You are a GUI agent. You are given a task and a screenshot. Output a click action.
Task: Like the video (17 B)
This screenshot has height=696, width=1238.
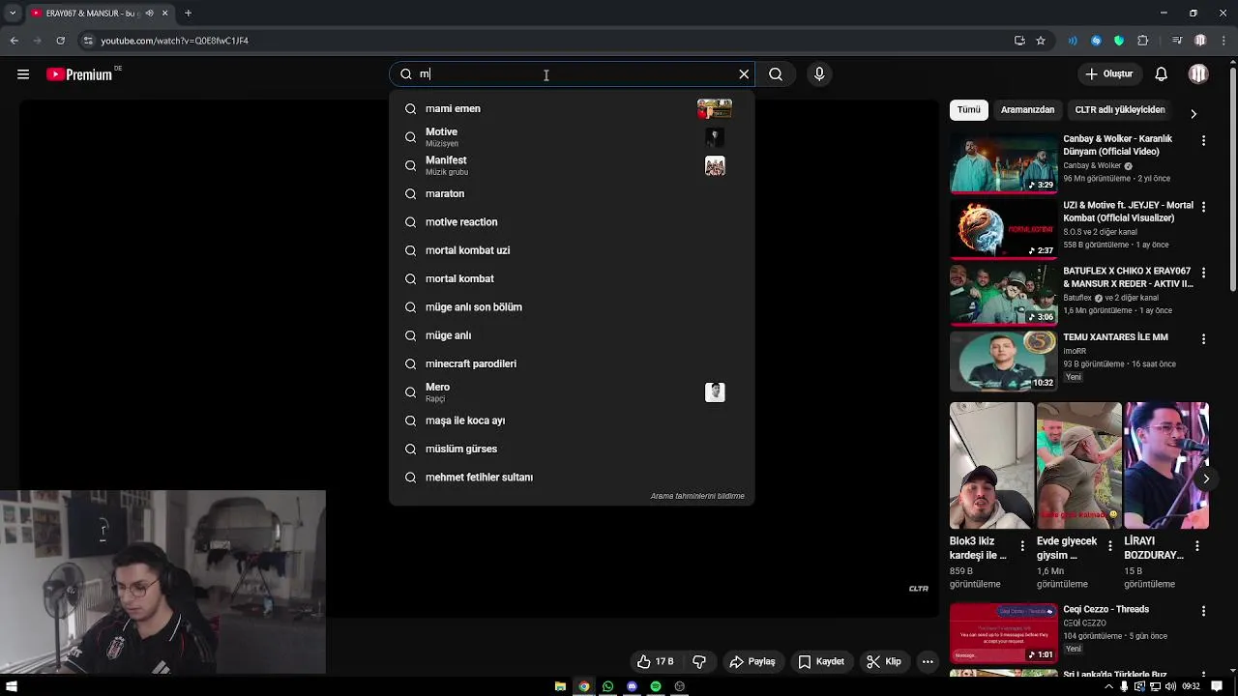pos(655,661)
